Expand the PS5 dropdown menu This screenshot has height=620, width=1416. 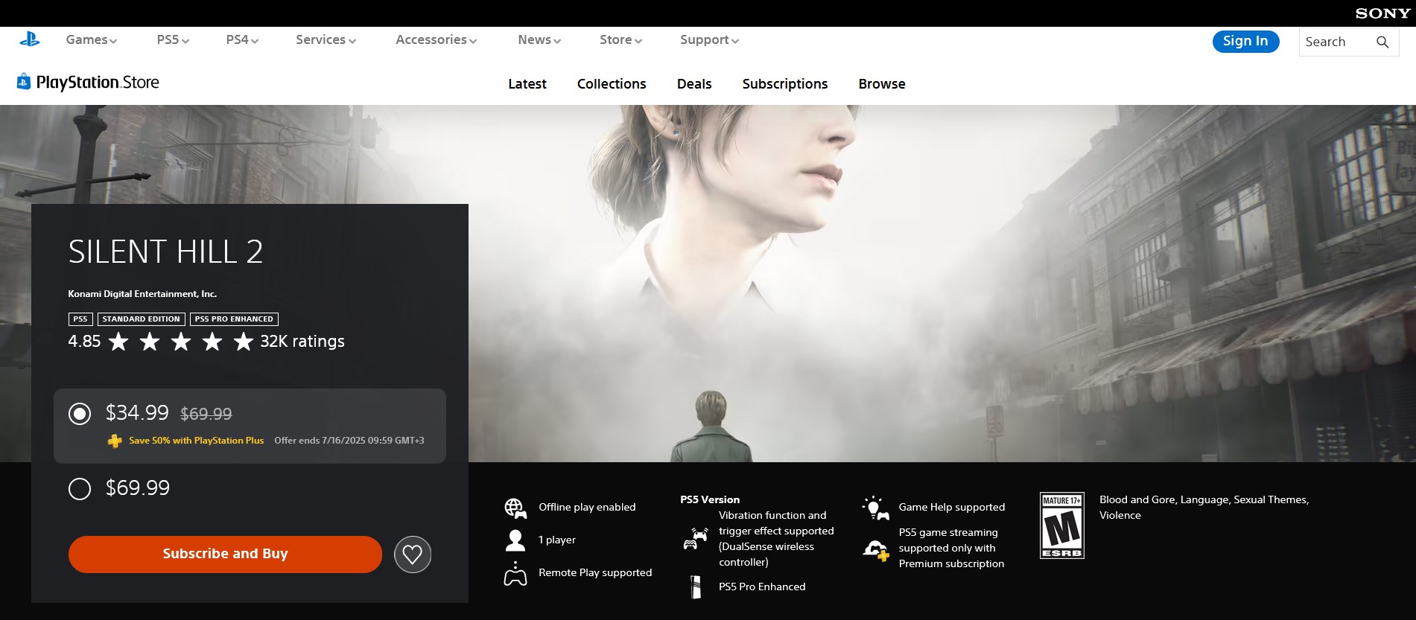(x=173, y=40)
